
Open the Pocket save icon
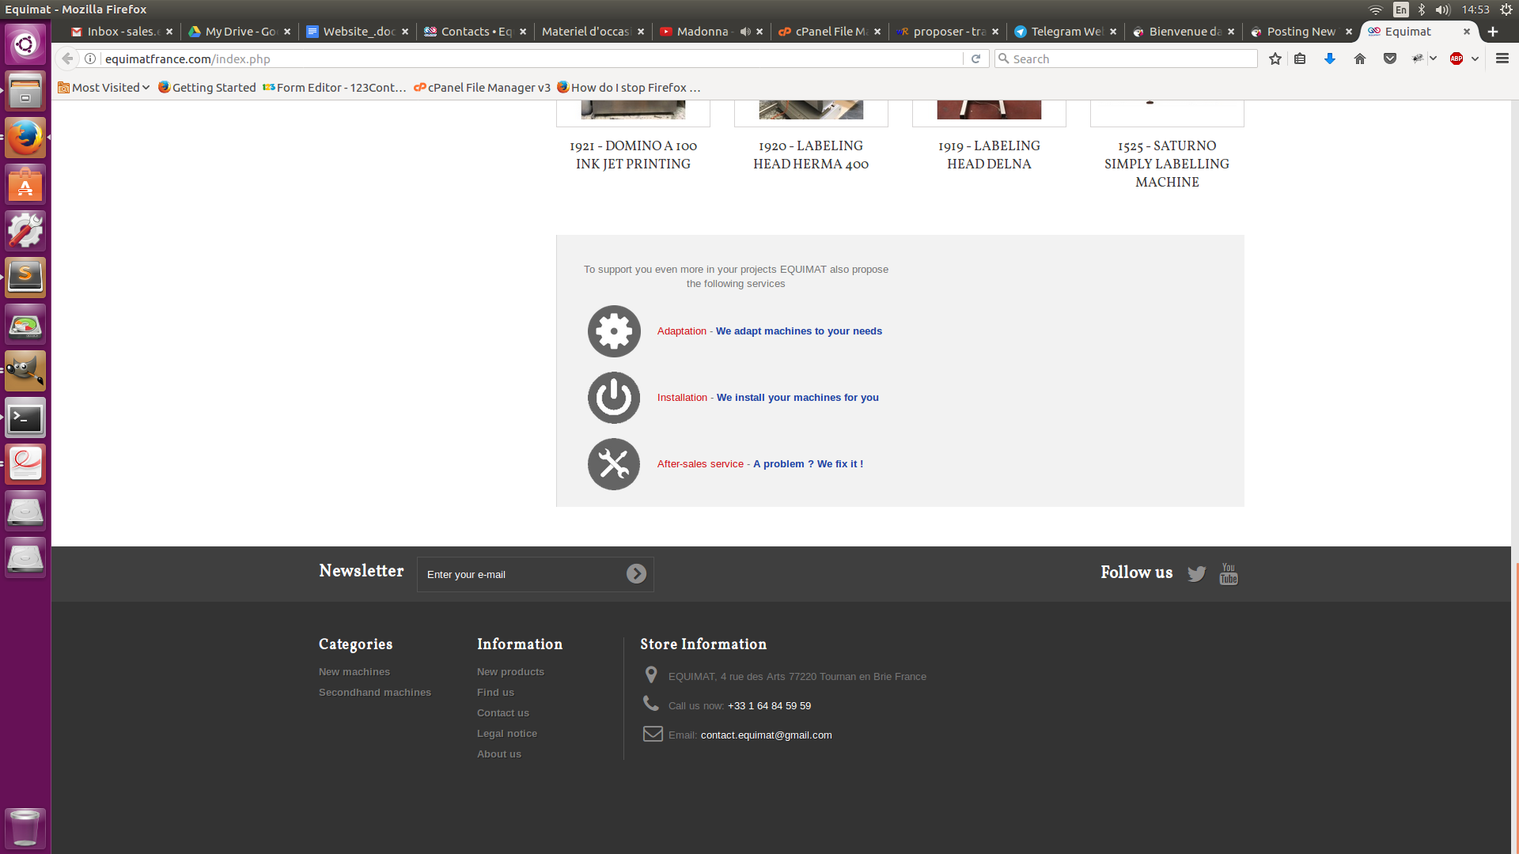tap(1389, 59)
